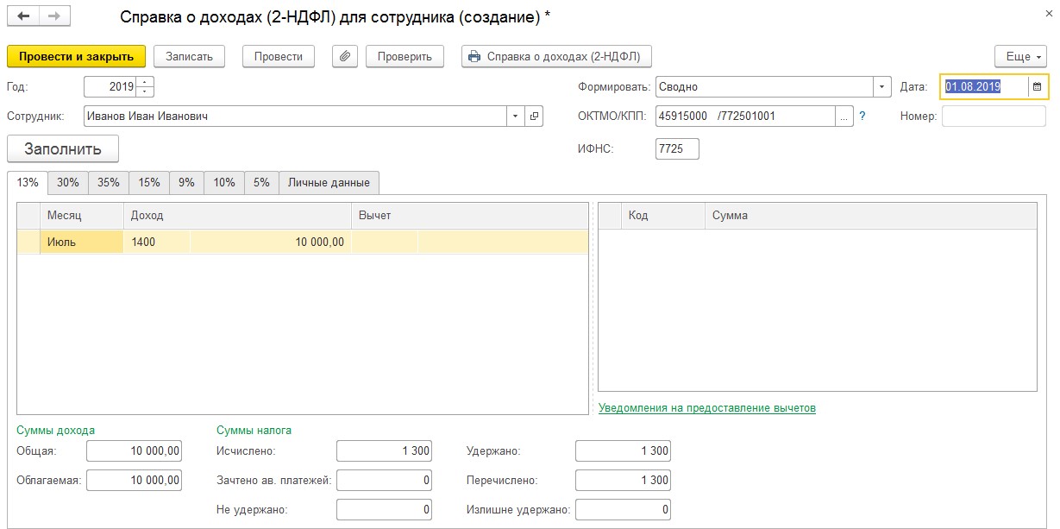Select the Июль row in the income table

82,242
